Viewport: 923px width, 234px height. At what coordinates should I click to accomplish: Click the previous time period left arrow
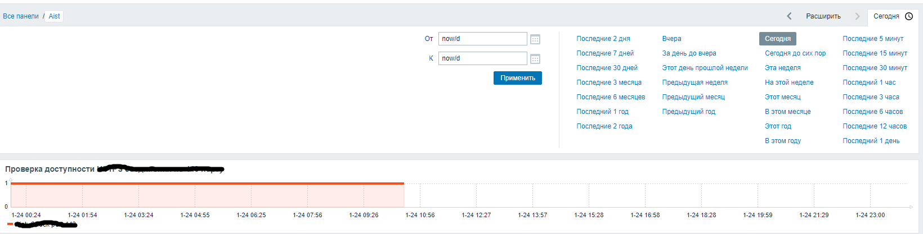[x=789, y=16]
